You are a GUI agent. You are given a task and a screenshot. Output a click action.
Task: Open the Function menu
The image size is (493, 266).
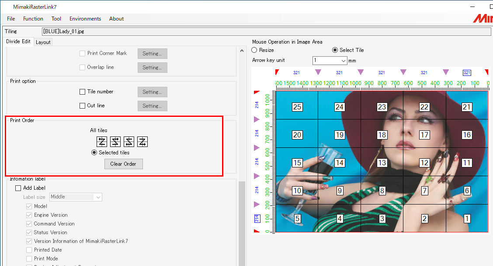click(33, 19)
